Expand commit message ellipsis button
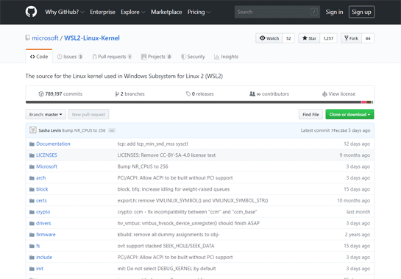This screenshot has width=401, height=279. pos(112,130)
